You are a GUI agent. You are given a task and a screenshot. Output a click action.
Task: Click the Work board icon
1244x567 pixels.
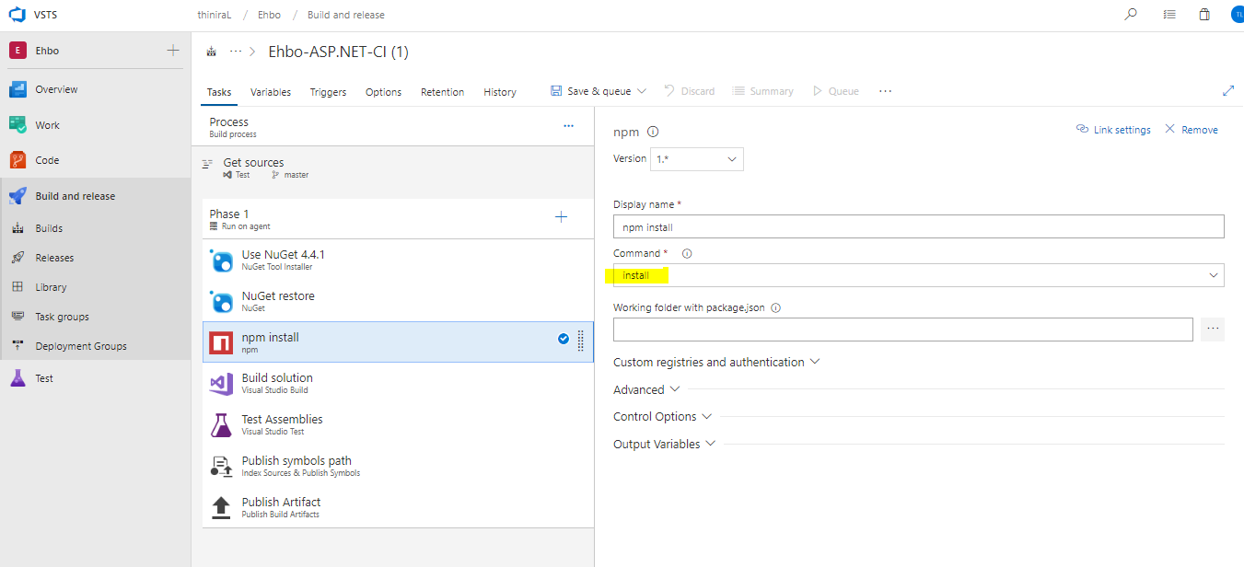pos(17,124)
